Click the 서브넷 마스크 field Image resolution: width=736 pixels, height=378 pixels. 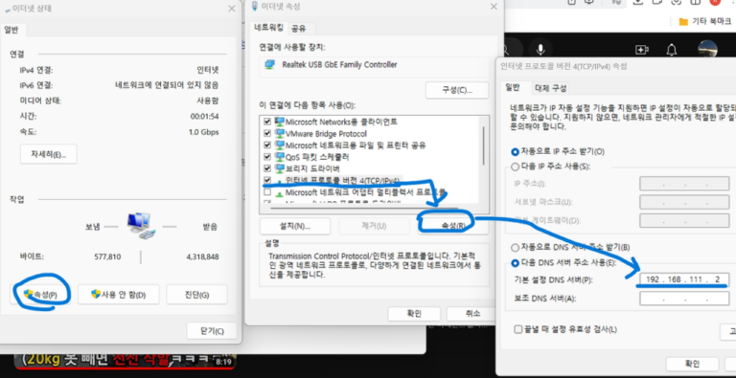click(x=684, y=202)
